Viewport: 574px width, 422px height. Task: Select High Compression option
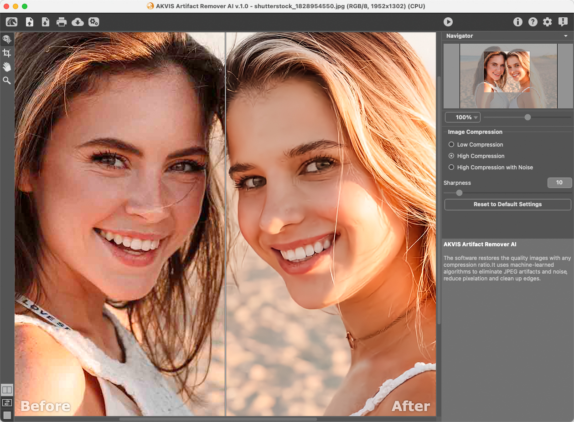[x=451, y=156]
